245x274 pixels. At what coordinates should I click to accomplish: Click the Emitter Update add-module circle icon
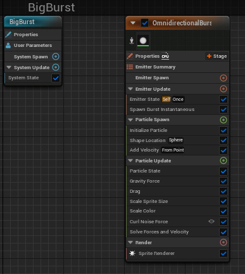pyautogui.click(x=223, y=89)
